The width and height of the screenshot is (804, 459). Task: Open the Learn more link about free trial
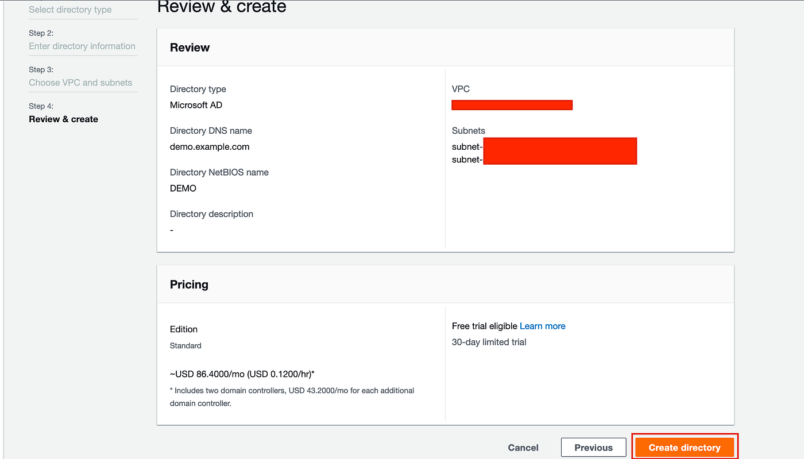point(542,326)
